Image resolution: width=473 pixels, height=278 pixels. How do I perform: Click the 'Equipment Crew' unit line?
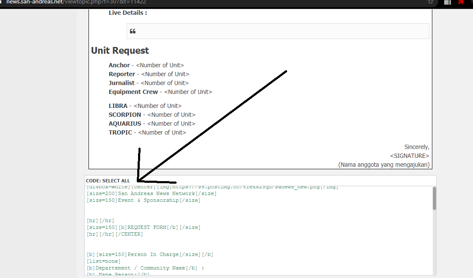(160, 92)
